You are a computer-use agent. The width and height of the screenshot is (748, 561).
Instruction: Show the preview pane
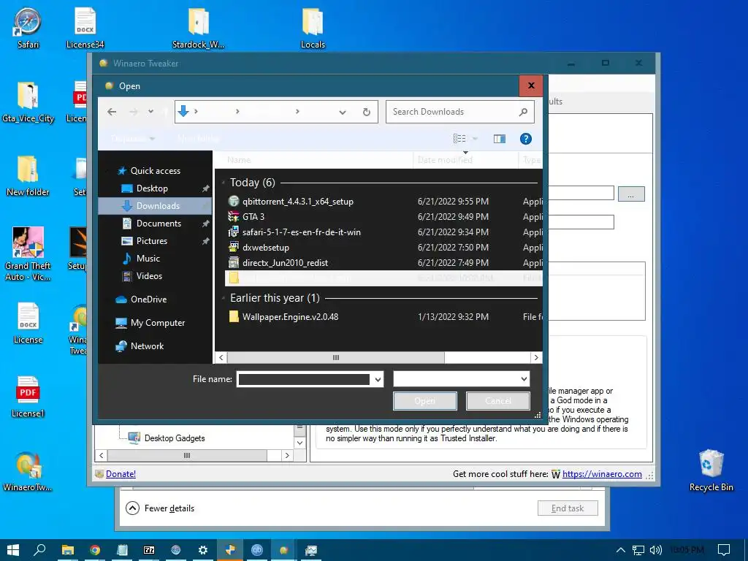[500, 139]
